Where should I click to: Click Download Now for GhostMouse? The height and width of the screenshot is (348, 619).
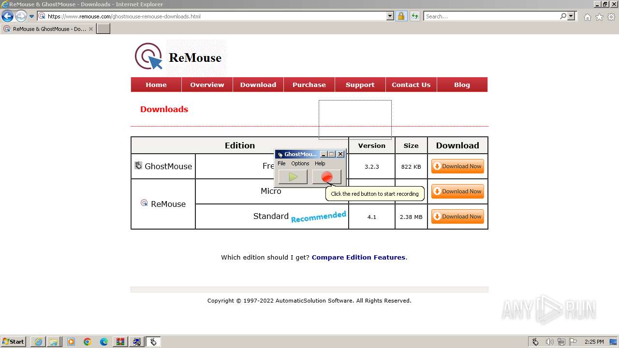[457, 166]
